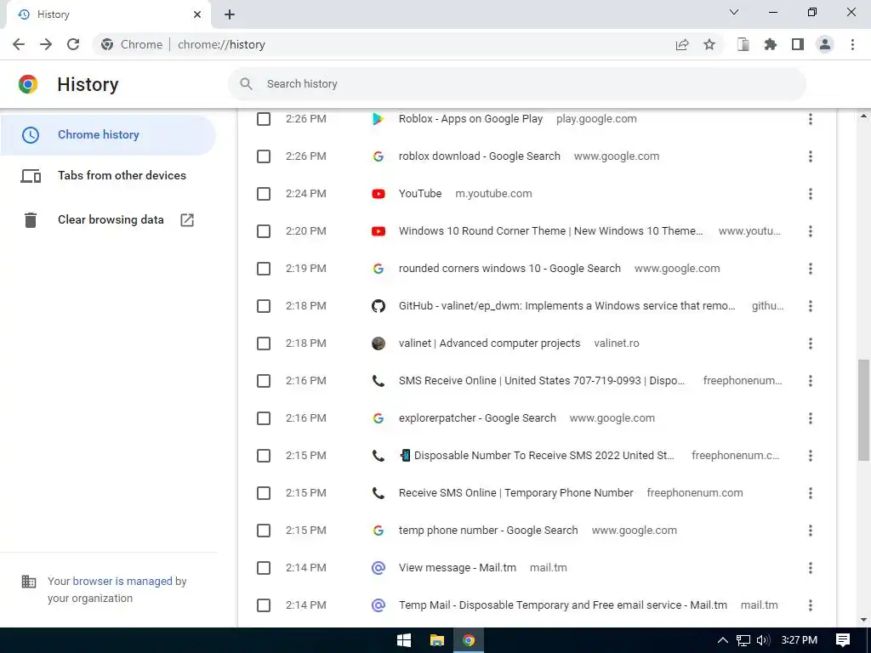Open actions menu for valinet.ro entry
This screenshot has height=653, width=871.
point(811,344)
